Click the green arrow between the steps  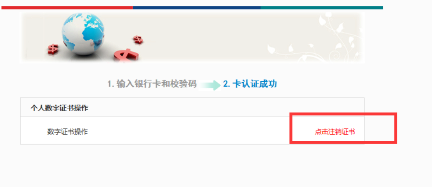pyautogui.click(x=210, y=85)
